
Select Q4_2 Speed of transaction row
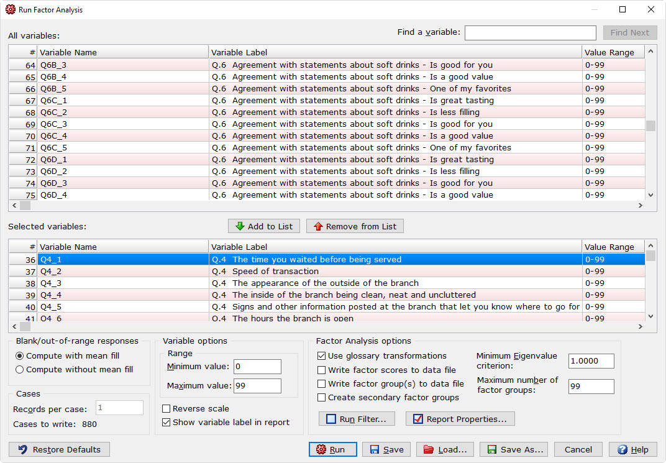pyautogui.click(x=327, y=272)
